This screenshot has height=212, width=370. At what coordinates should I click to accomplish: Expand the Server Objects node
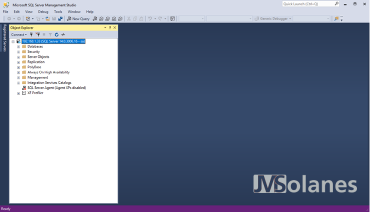coord(18,57)
